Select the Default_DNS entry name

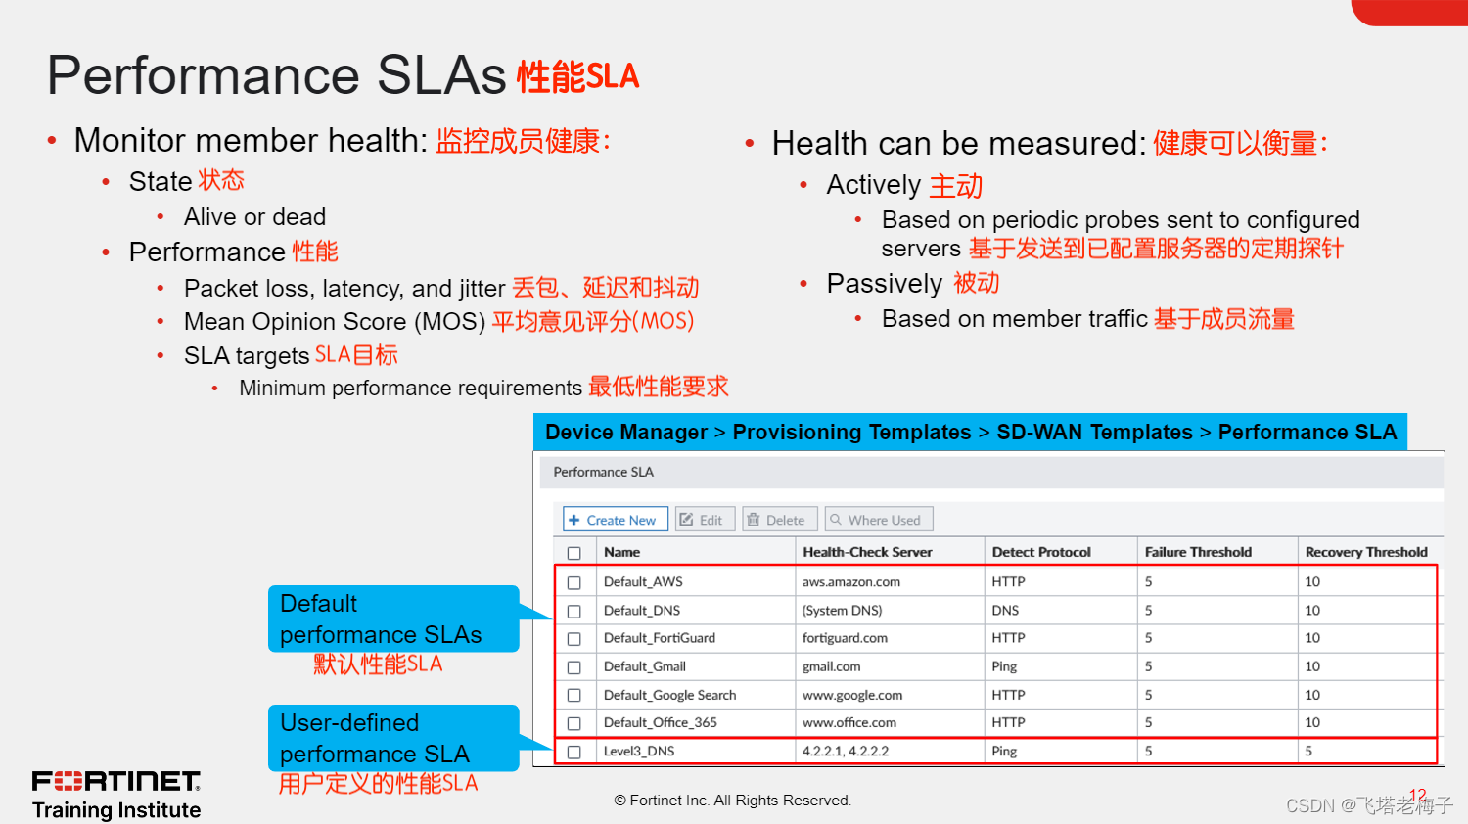point(642,610)
